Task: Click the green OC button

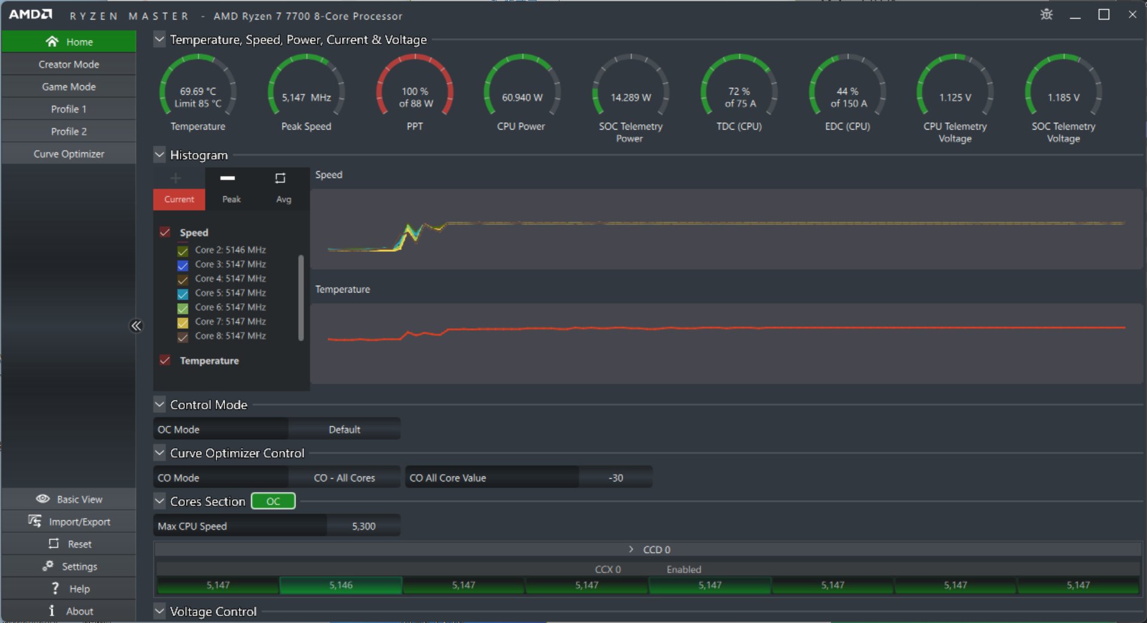Action: (273, 501)
